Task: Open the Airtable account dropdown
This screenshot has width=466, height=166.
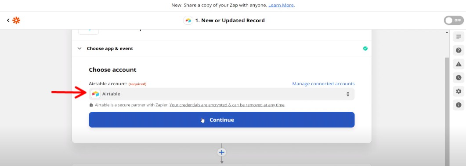Action: 221,94
